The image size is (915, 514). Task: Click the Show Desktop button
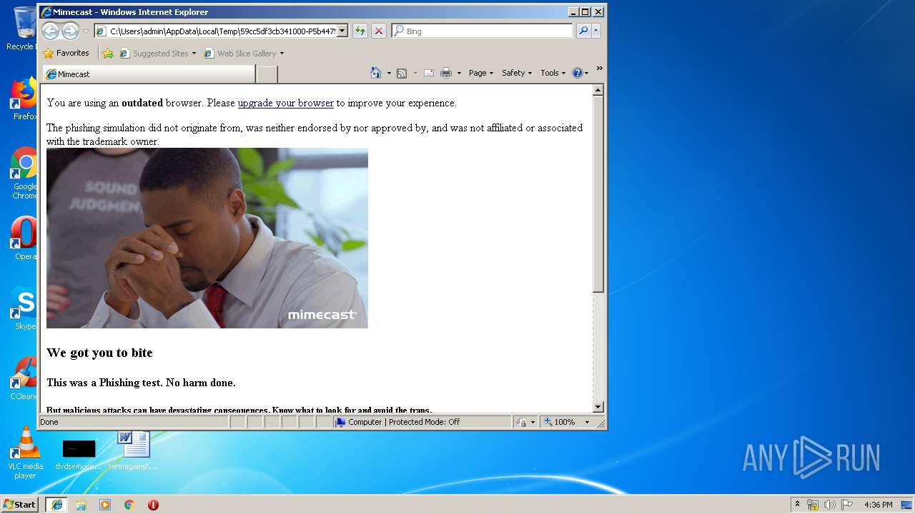point(908,505)
